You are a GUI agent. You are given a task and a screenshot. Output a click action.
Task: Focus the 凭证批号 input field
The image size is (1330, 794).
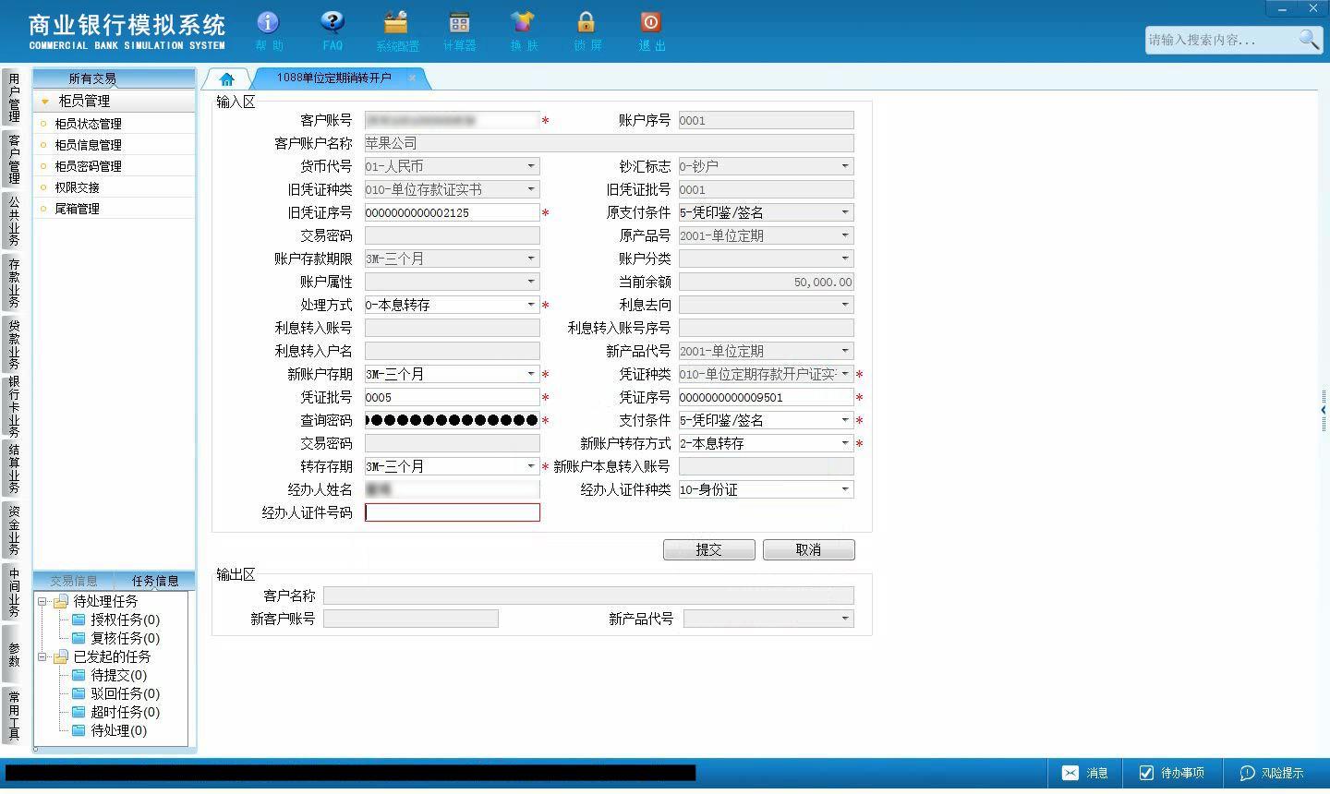click(453, 397)
